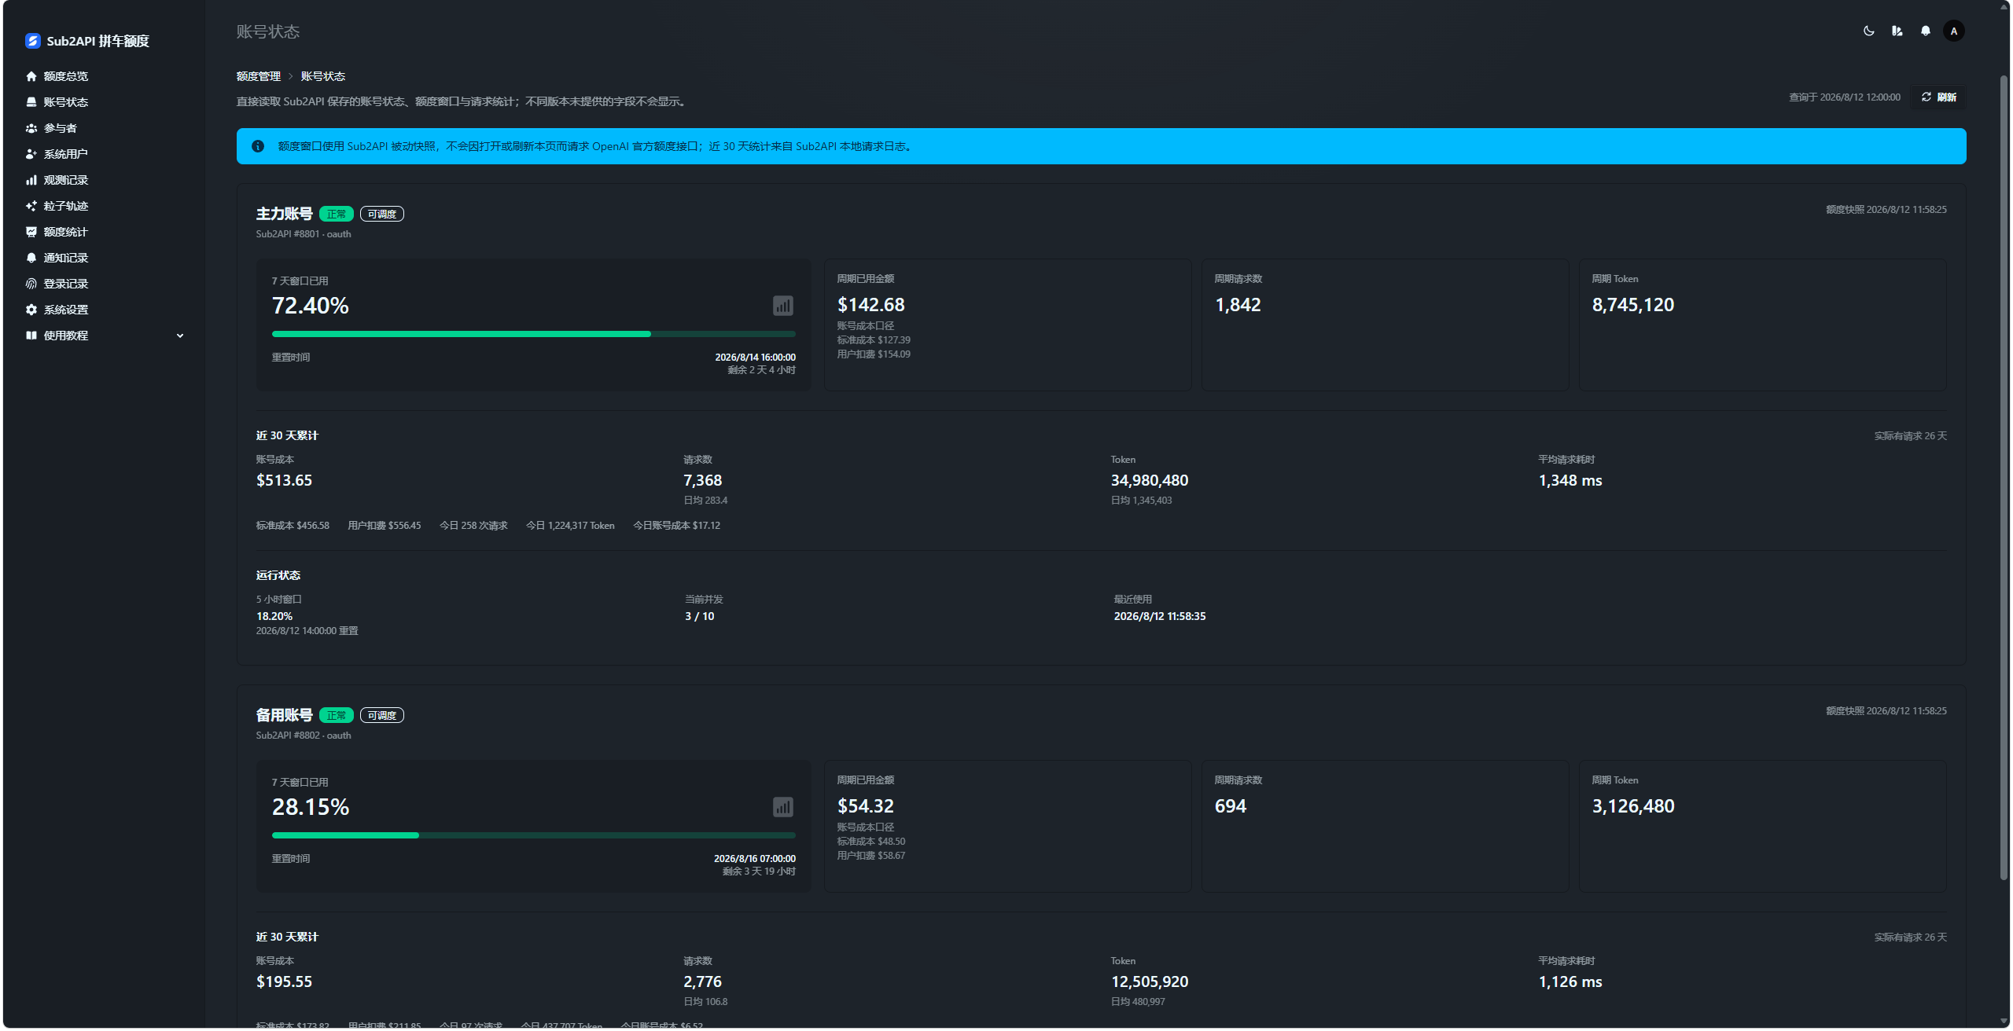This screenshot has height=1031, width=2013.
Task: Open the language switch icon in header
Action: pyautogui.click(x=1897, y=31)
